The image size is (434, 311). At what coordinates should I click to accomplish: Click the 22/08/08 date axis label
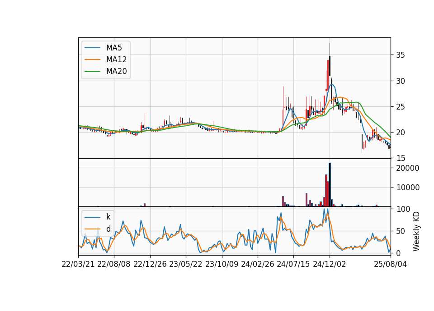coord(114,264)
